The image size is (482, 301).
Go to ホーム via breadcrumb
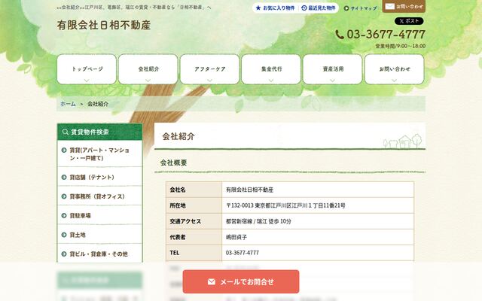tap(68, 104)
